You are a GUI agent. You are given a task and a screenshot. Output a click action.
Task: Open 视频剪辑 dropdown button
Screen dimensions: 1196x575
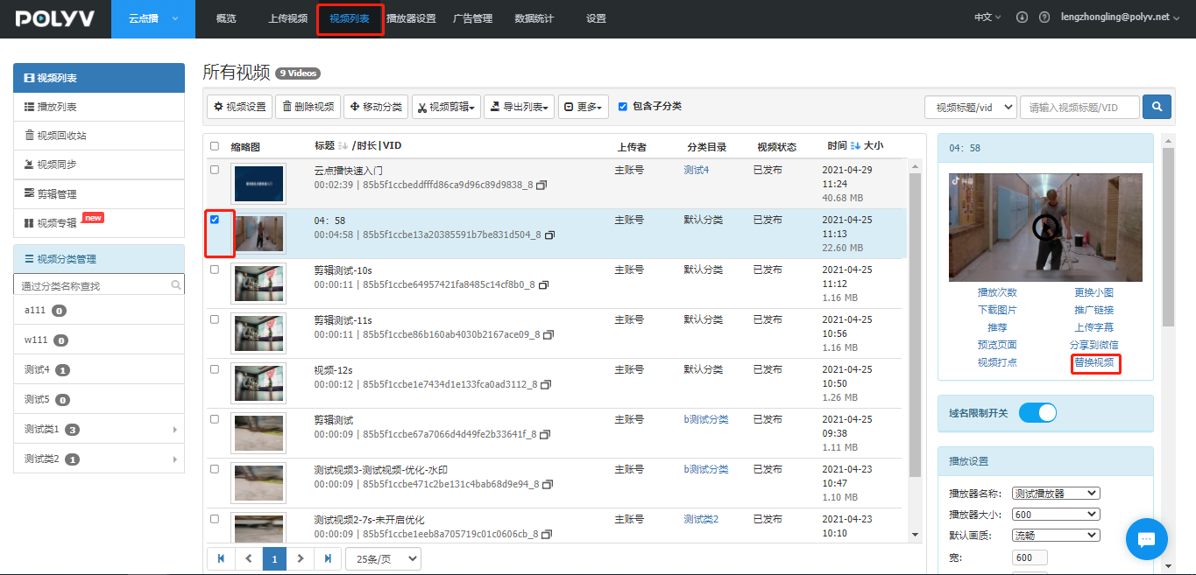(x=446, y=107)
